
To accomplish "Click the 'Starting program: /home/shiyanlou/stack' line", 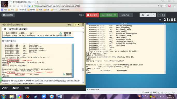I will click(x=105, y=61).
